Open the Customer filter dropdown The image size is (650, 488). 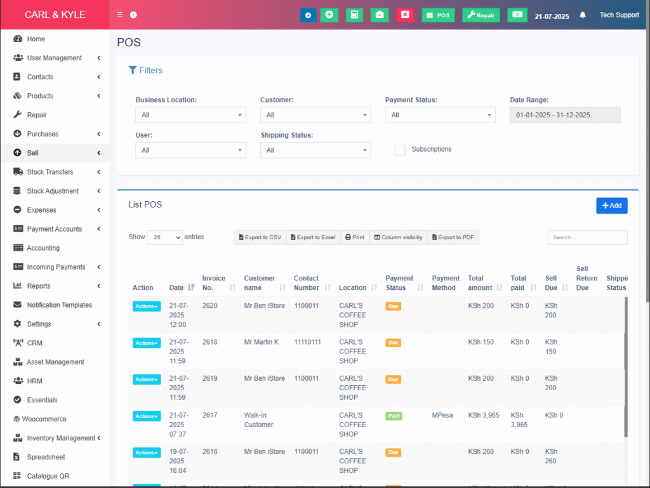click(315, 115)
